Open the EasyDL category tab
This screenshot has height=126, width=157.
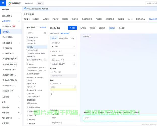pyautogui.click(x=130, y=19)
